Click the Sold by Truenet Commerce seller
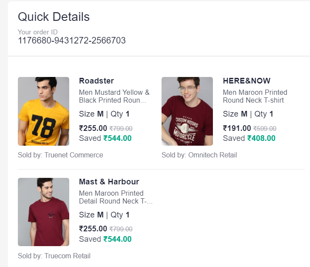 pos(61,155)
